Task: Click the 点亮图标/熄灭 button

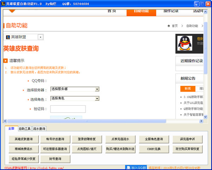Action: (87, 149)
